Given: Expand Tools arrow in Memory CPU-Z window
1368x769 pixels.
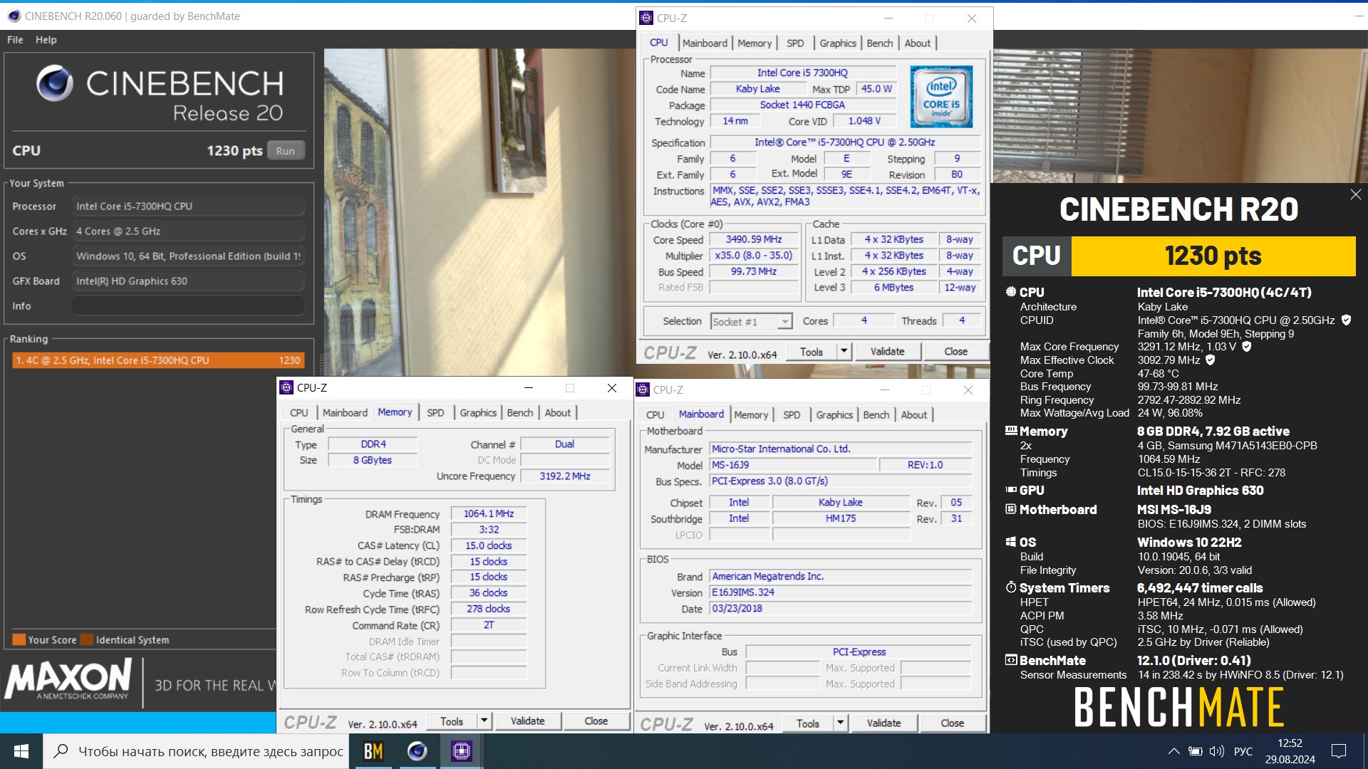Looking at the screenshot, I should [484, 721].
